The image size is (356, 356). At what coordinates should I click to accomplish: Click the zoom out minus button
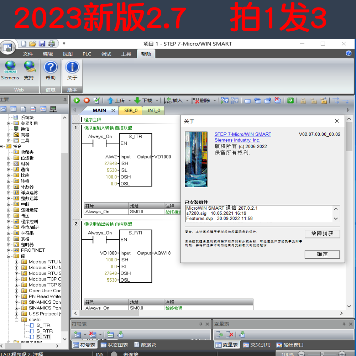tap(301, 354)
